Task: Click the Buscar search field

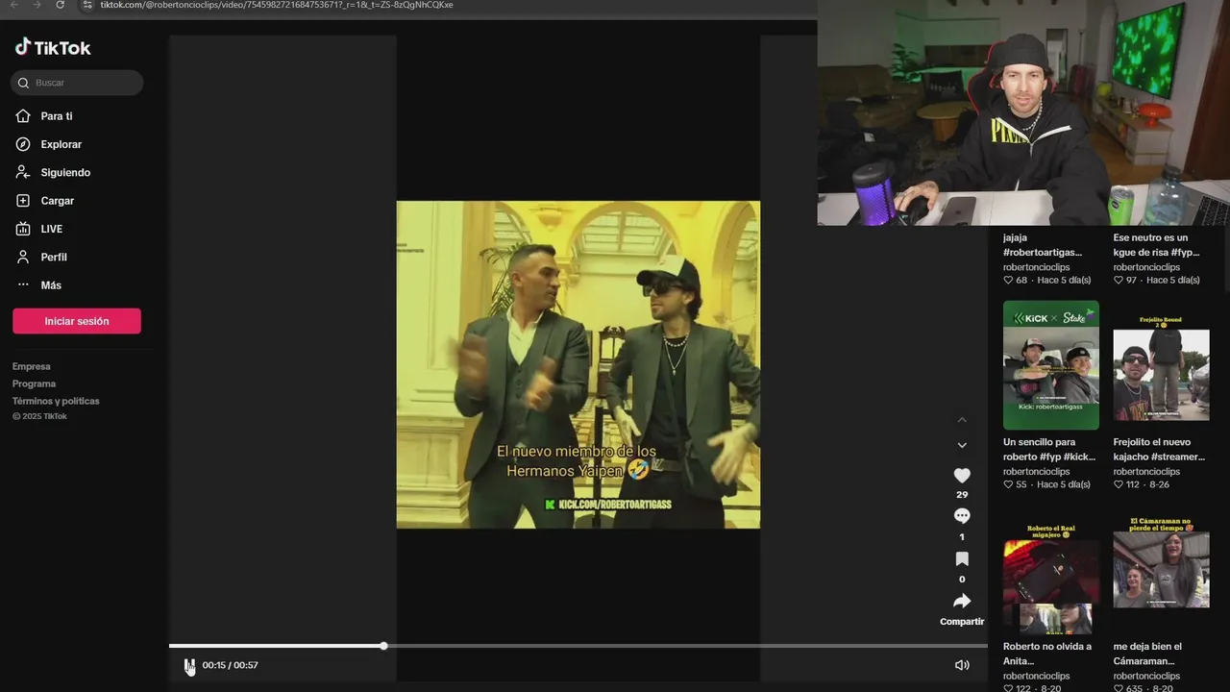Action: click(77, 83)
